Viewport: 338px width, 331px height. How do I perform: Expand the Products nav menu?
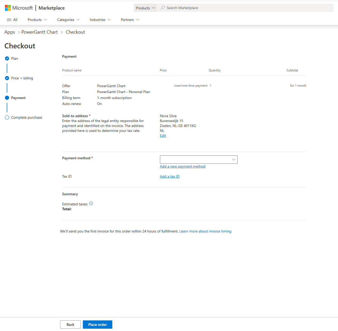[x=37, y=20]
